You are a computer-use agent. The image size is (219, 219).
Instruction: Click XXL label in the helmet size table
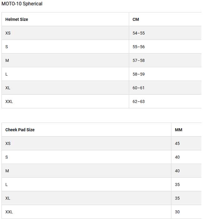point(9,102)
